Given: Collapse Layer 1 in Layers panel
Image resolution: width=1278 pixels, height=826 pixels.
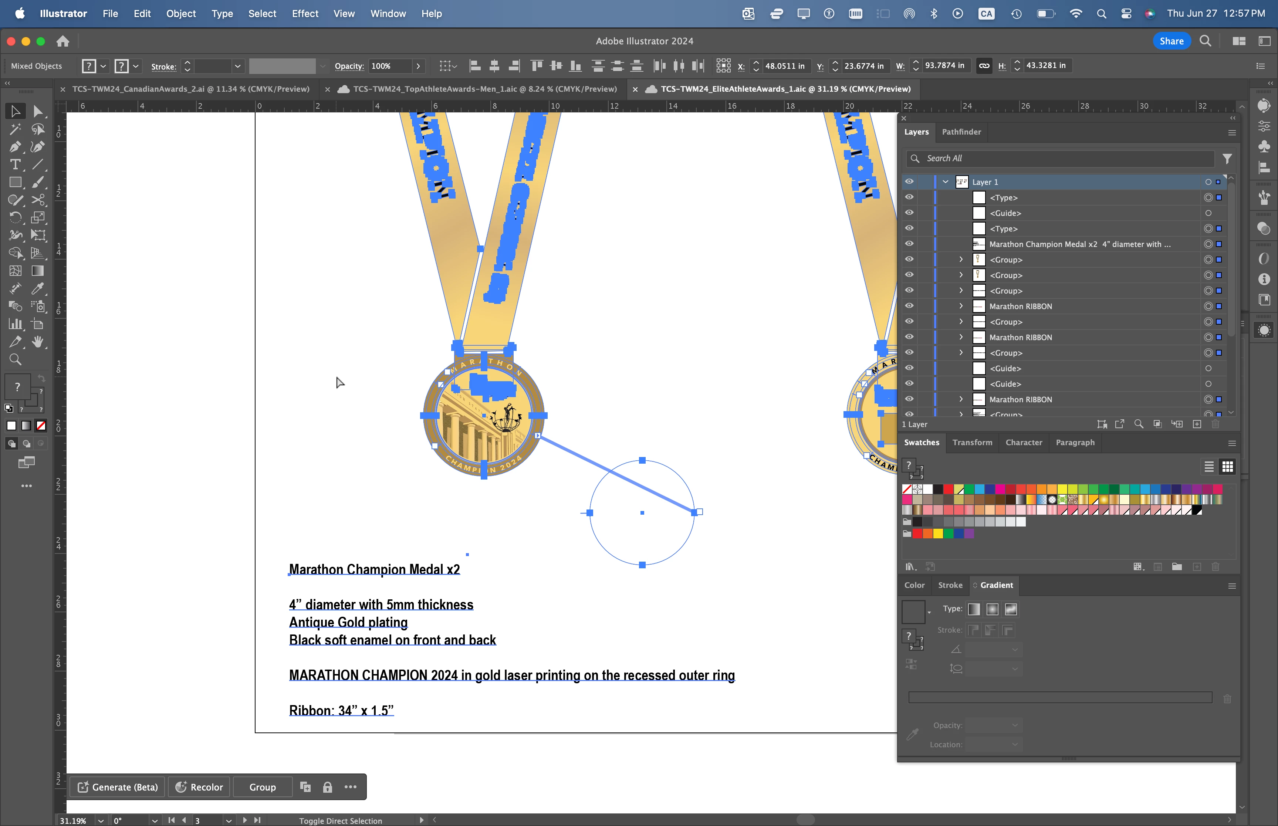Looking at the screenshot, I should coord(946,182).
